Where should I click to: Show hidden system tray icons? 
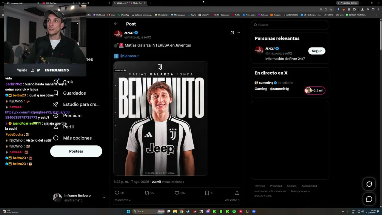pos(343,211)
